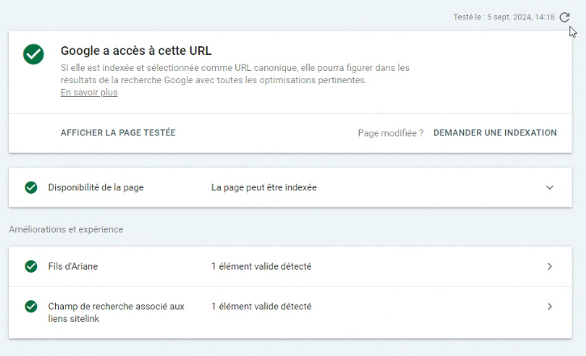This screenshot has height=356, width=586.
Task: Click the refresh test icon
Action: pyautogui.click(x=565, y=17)
